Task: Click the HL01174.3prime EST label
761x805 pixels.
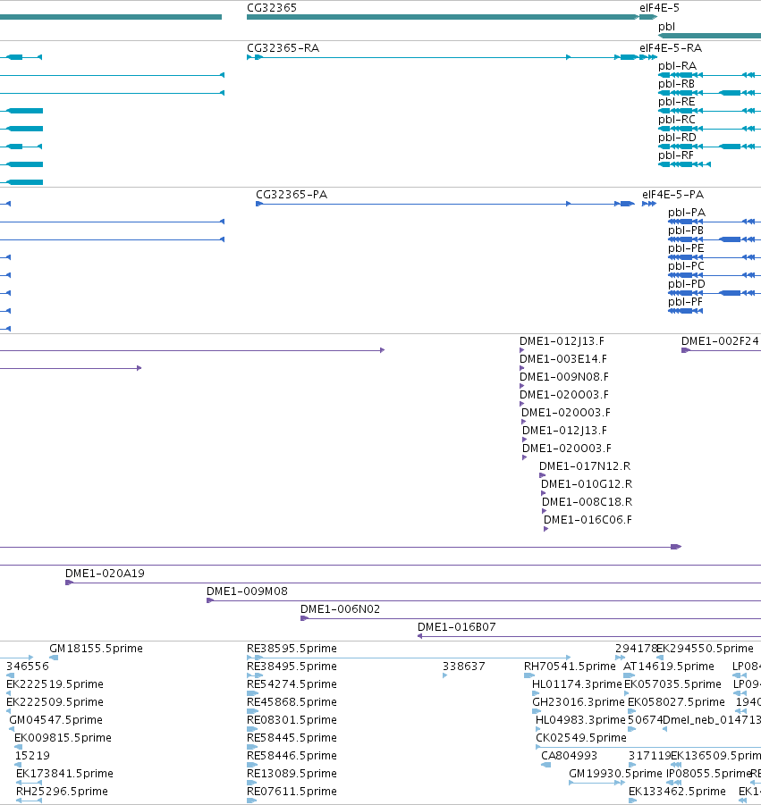Action: pos(577,684)
